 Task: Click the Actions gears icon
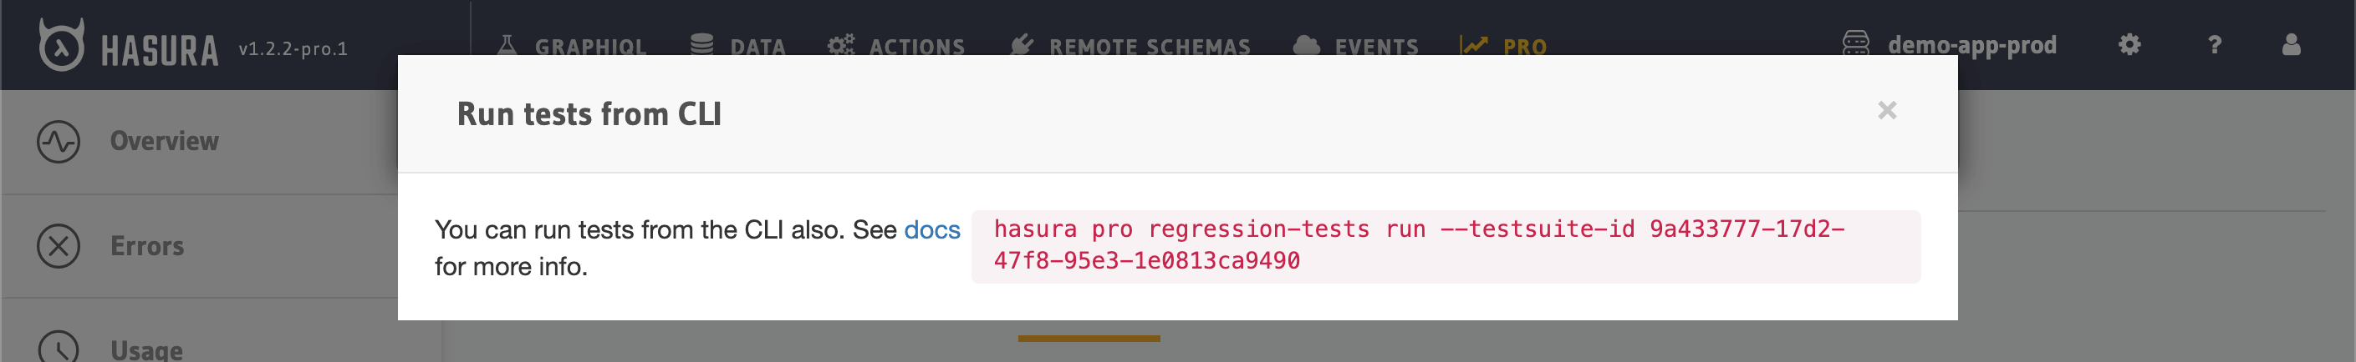click(x=840, y=45)
